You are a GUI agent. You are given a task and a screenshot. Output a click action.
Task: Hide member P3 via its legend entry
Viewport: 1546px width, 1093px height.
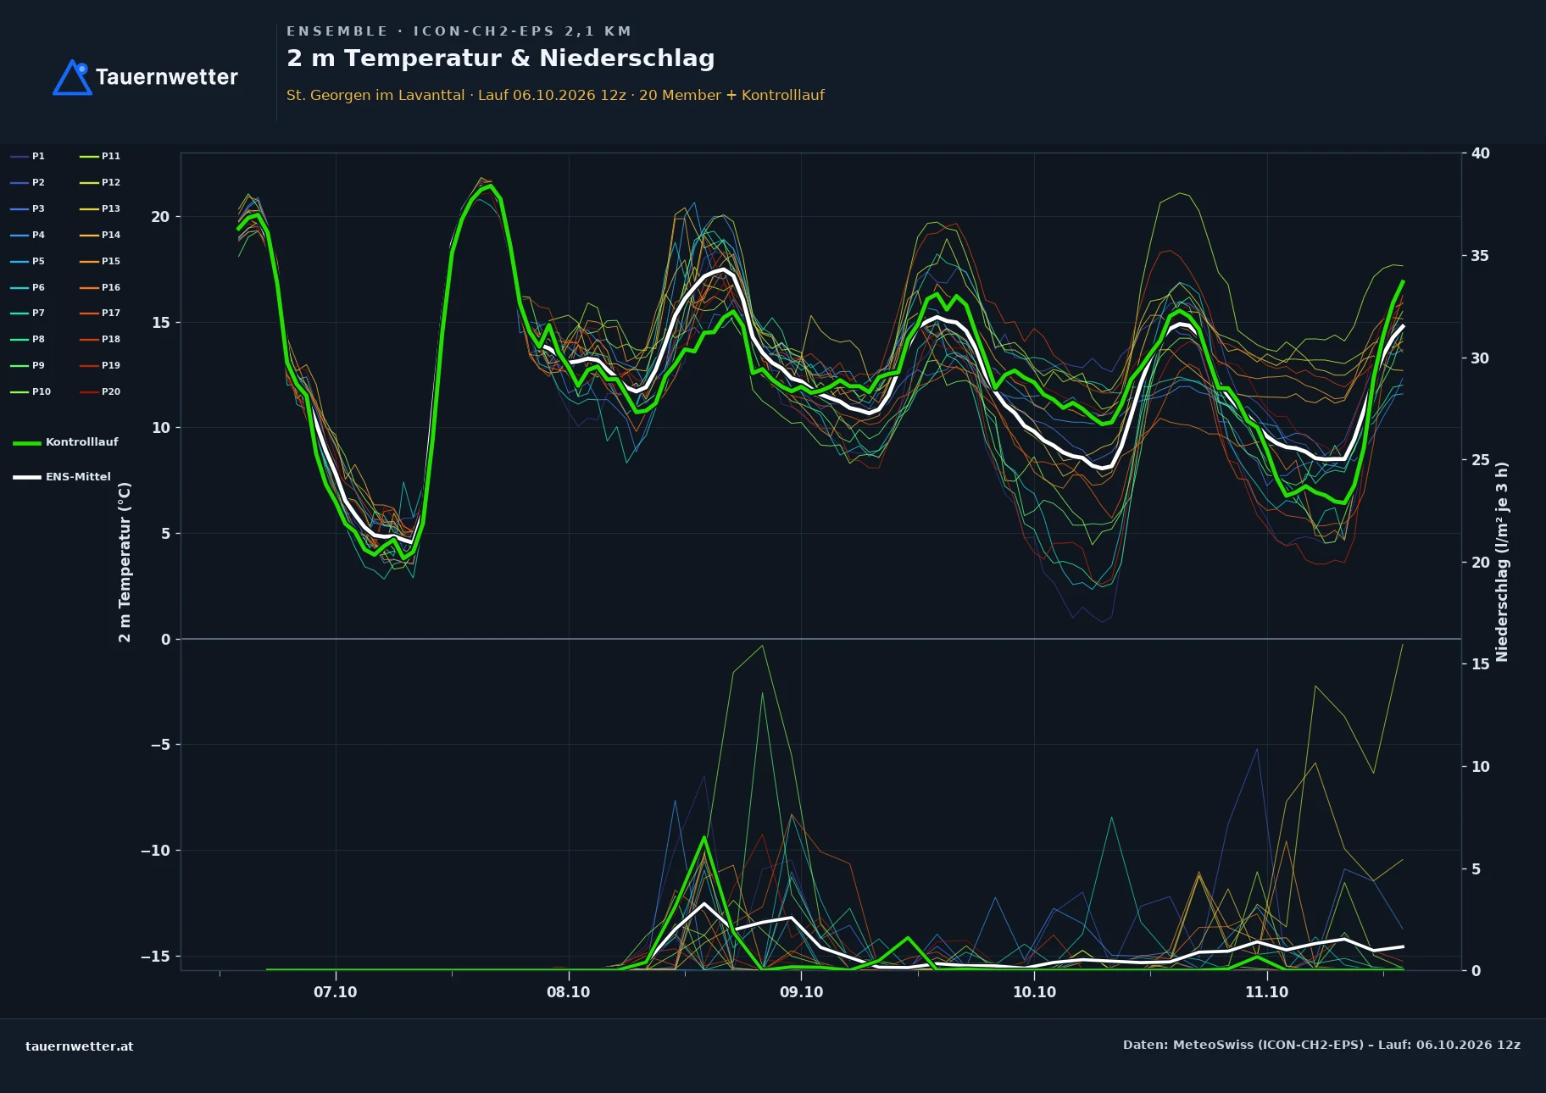click(x=28, y=208)
